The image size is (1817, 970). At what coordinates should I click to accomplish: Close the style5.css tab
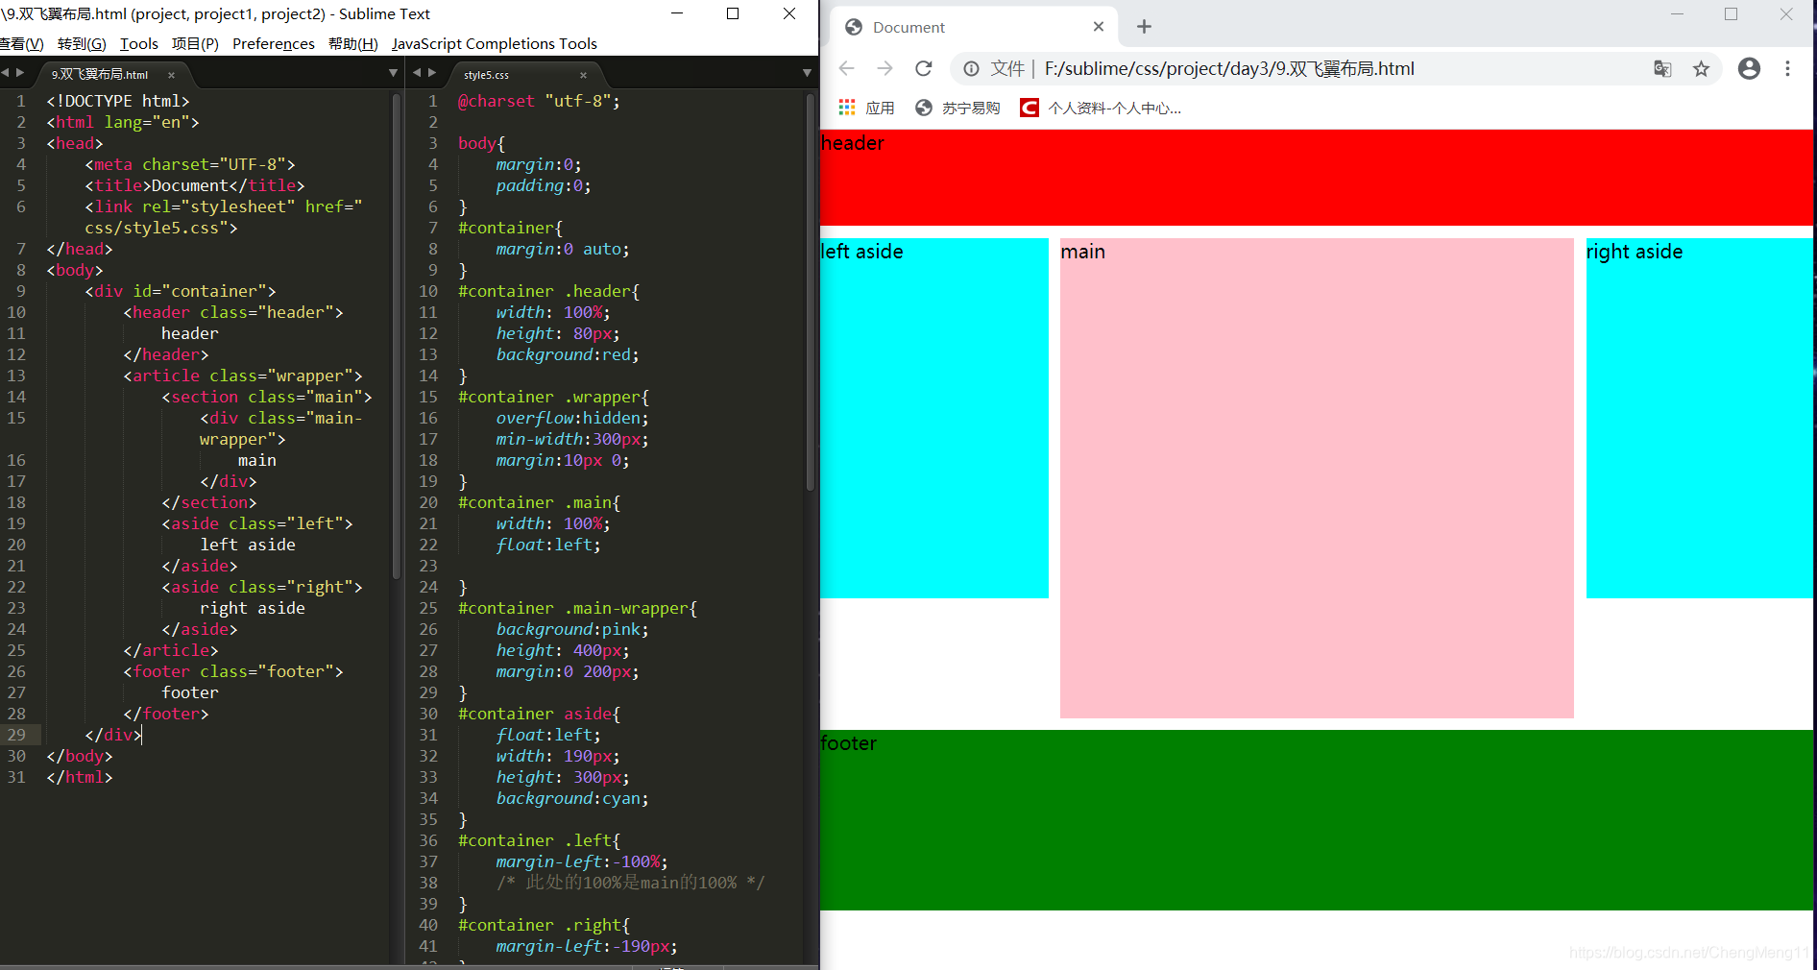[x=583, y=75]
